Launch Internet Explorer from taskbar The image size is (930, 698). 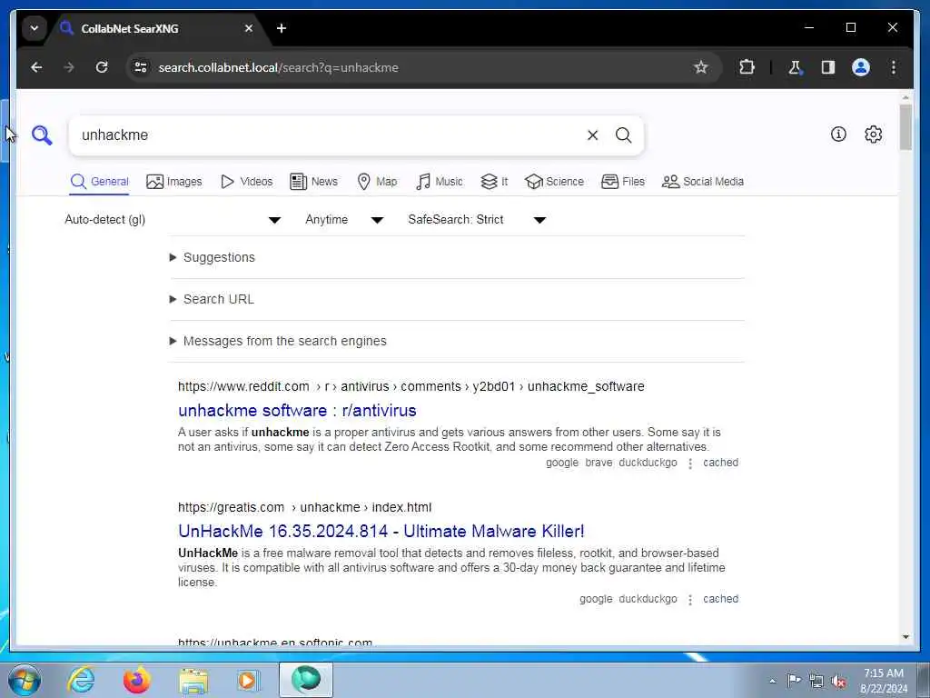coord(81,680)
